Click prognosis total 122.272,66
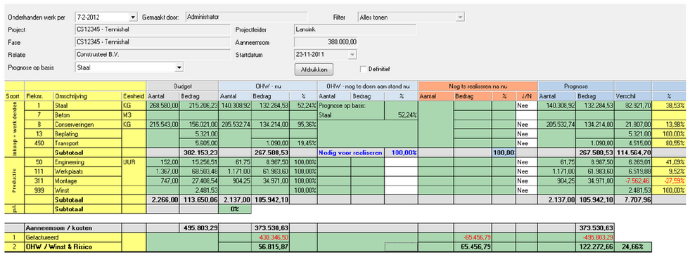 click(x=594, y=247)
